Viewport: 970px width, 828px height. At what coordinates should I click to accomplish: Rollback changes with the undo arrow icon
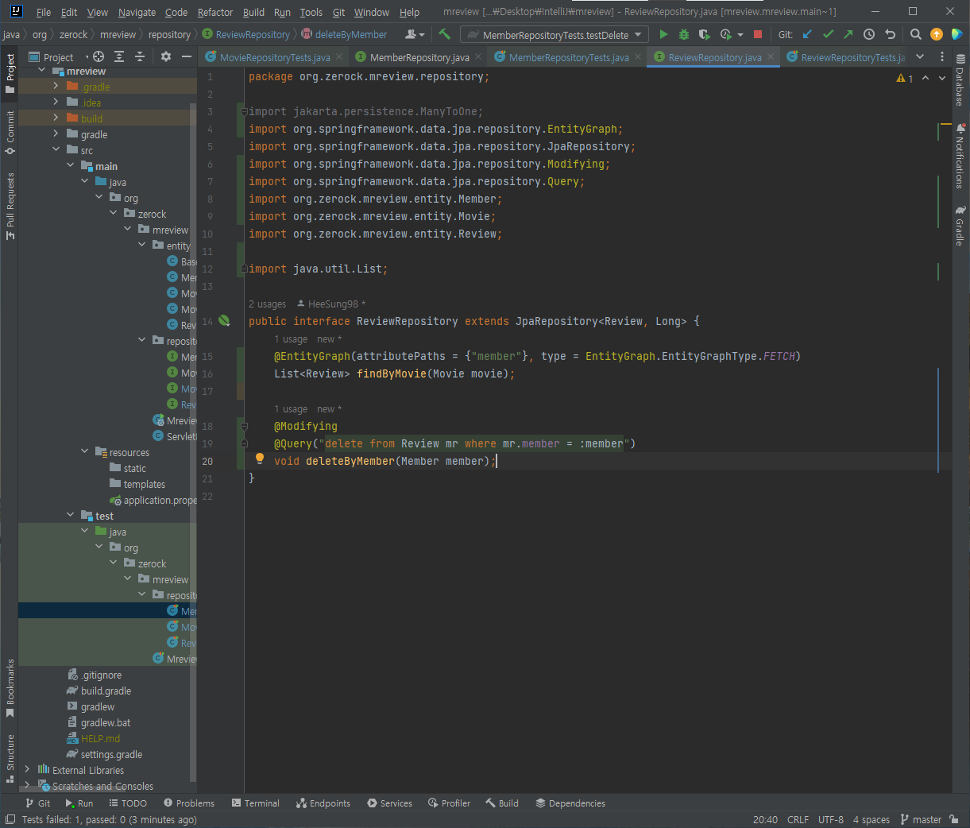click(x=890, y=34)
